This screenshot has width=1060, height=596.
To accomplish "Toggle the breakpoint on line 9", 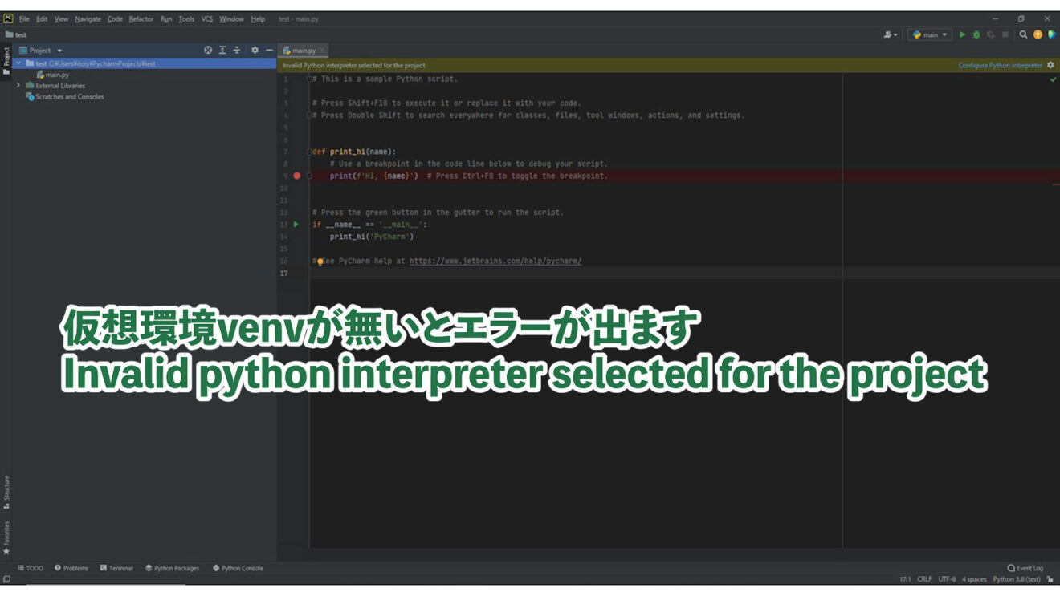I will (x=296, y=175).
